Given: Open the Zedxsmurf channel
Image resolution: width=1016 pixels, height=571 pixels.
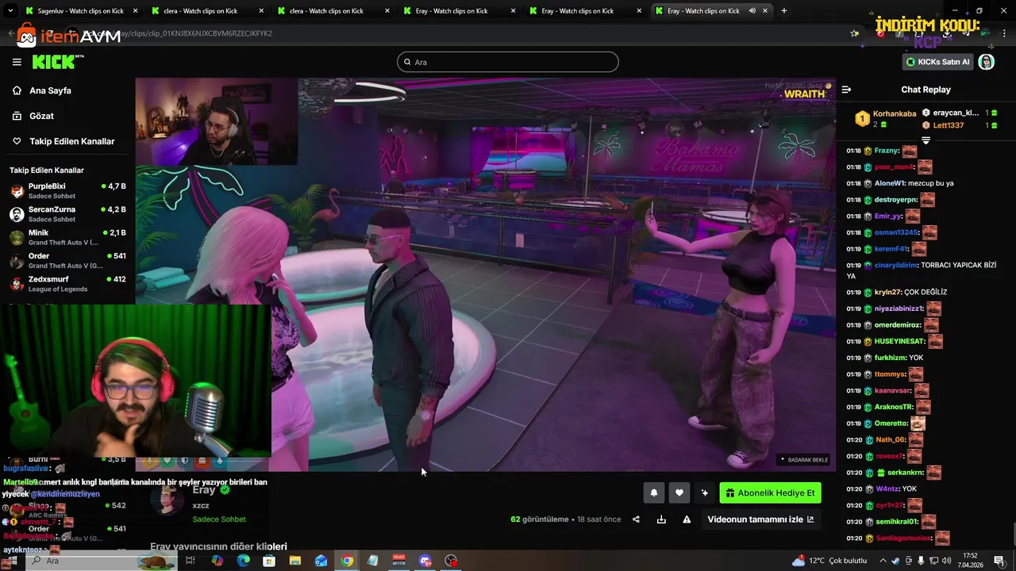Looking at the screenshot, I should 67,284.
